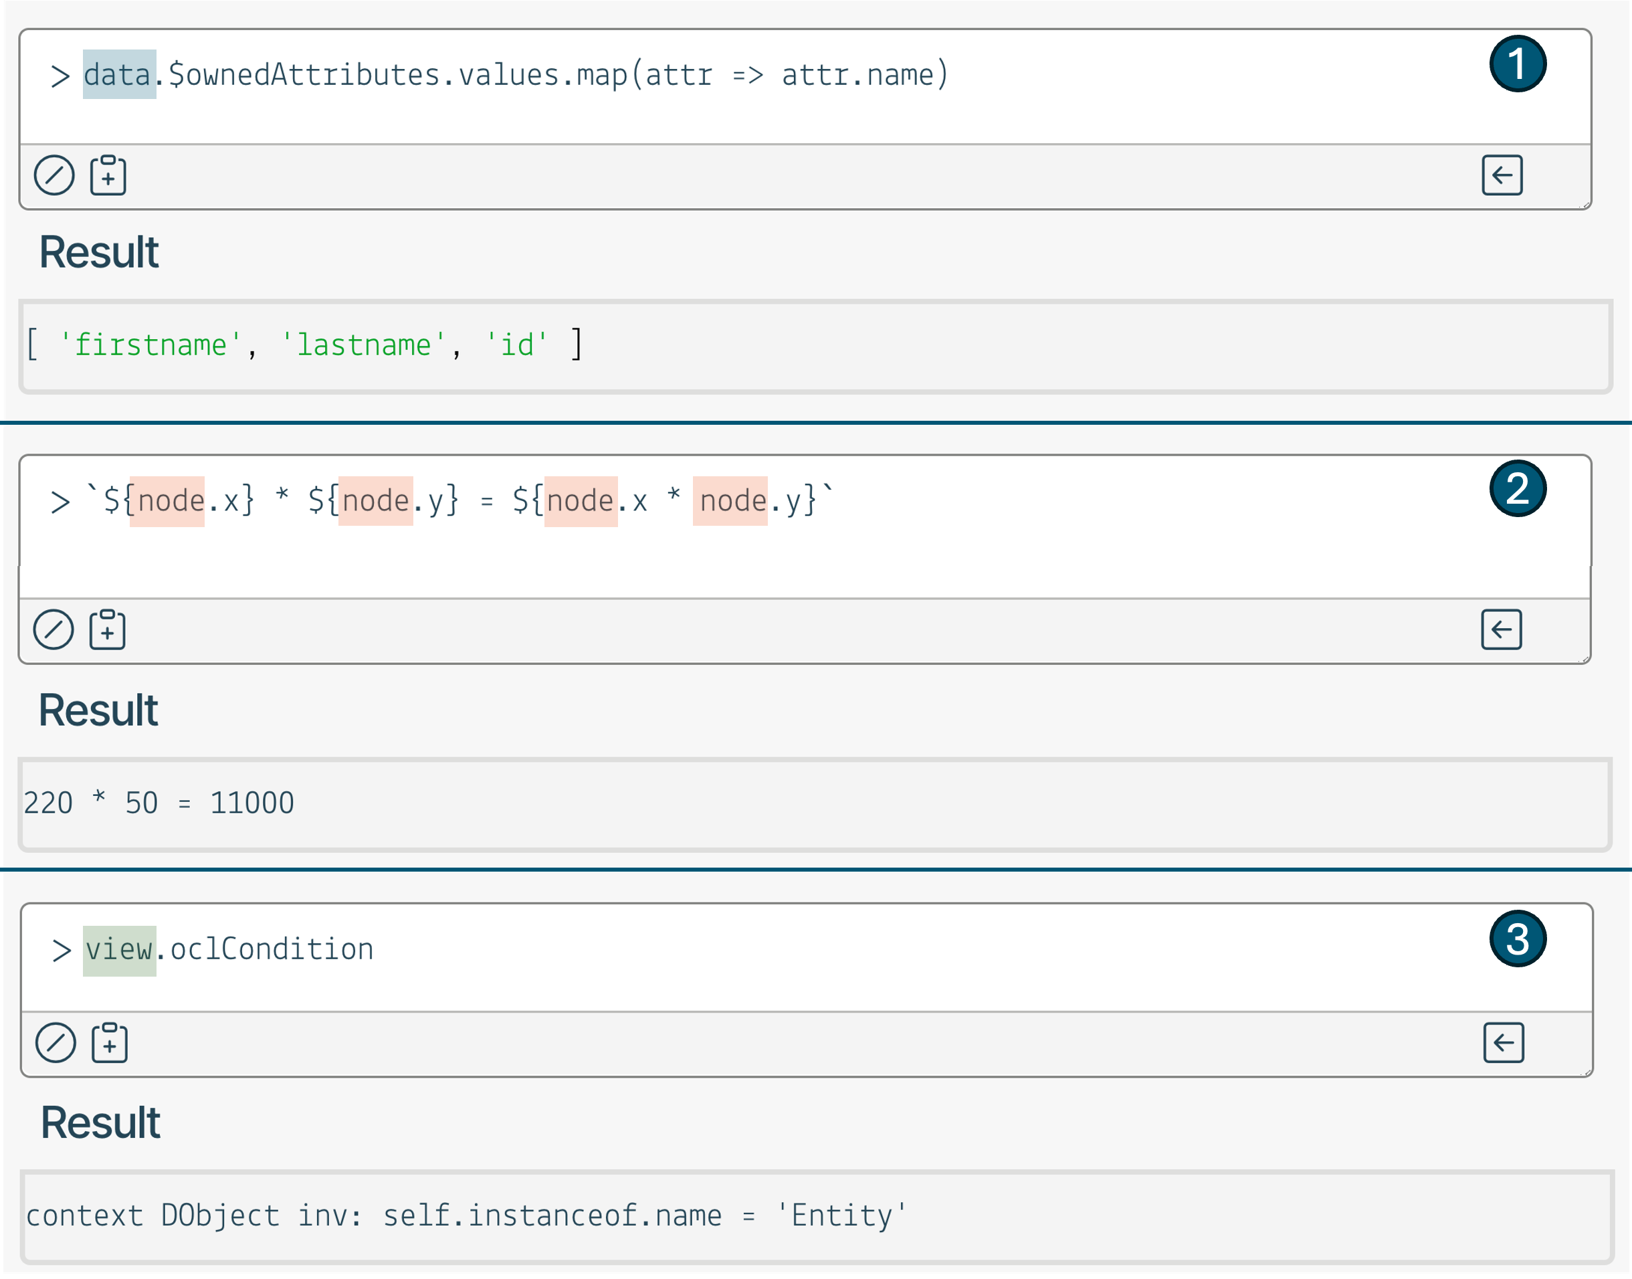
Task: Click clear icon in first expression editor
Action: 54,175
